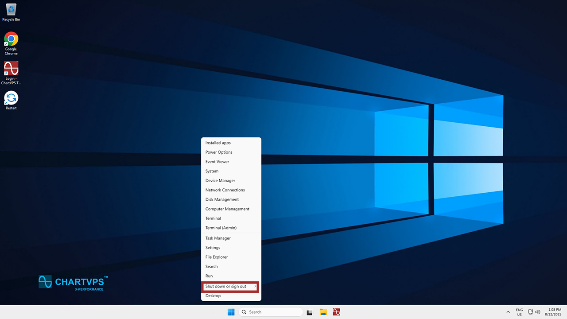Open Settings from the context menu
Screen dimensions: 567x319
tap(213, 248)
